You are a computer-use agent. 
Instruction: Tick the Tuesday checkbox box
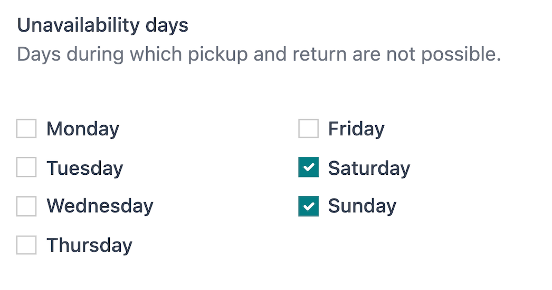point(26,167)
